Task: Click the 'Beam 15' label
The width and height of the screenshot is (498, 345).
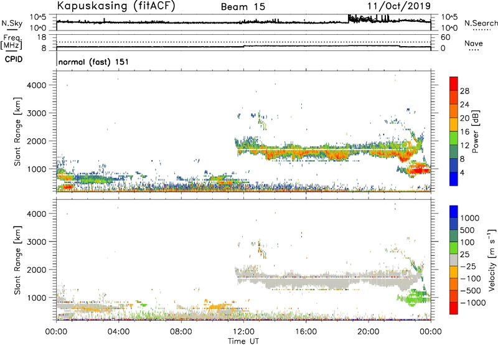Action: click(243, 7)
